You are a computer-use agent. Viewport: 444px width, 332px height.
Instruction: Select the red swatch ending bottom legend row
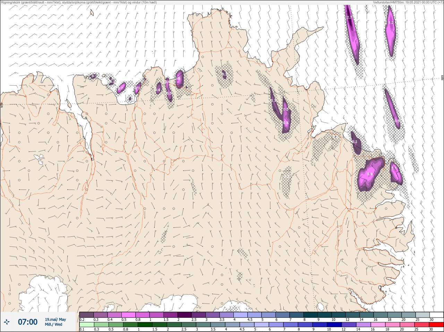[x=436, y=325]
